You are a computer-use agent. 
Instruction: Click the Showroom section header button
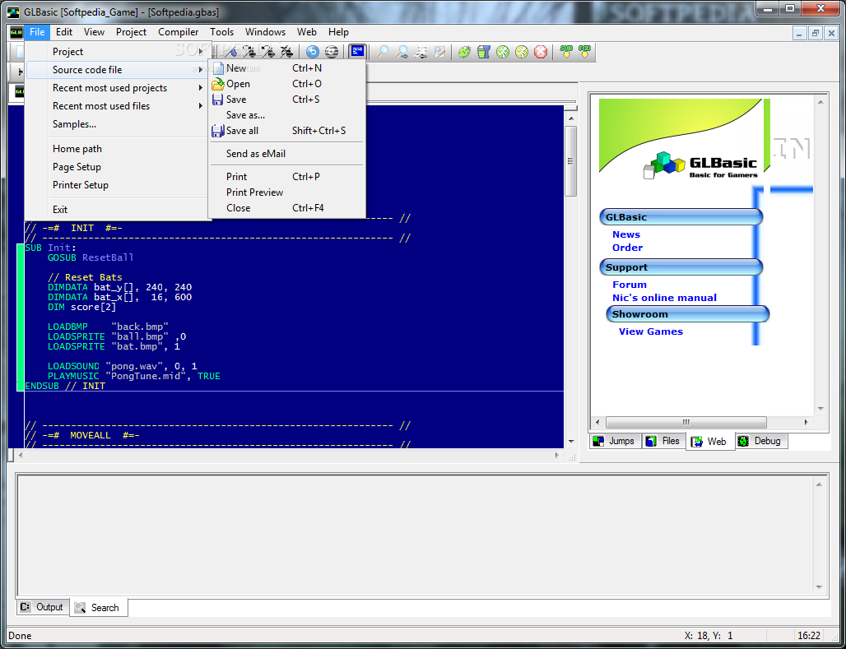coord(687,314)
